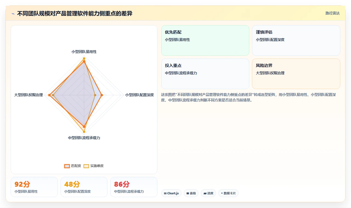The height and width of the screenshot is (208, 351).
Task: Open the 投入重点 matrix card
Action: tap(205, 74)
